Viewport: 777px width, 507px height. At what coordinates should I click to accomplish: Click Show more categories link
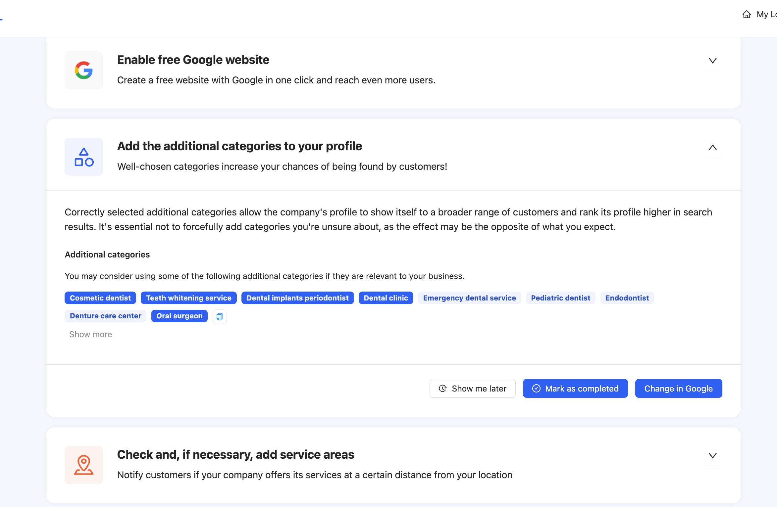90,334
